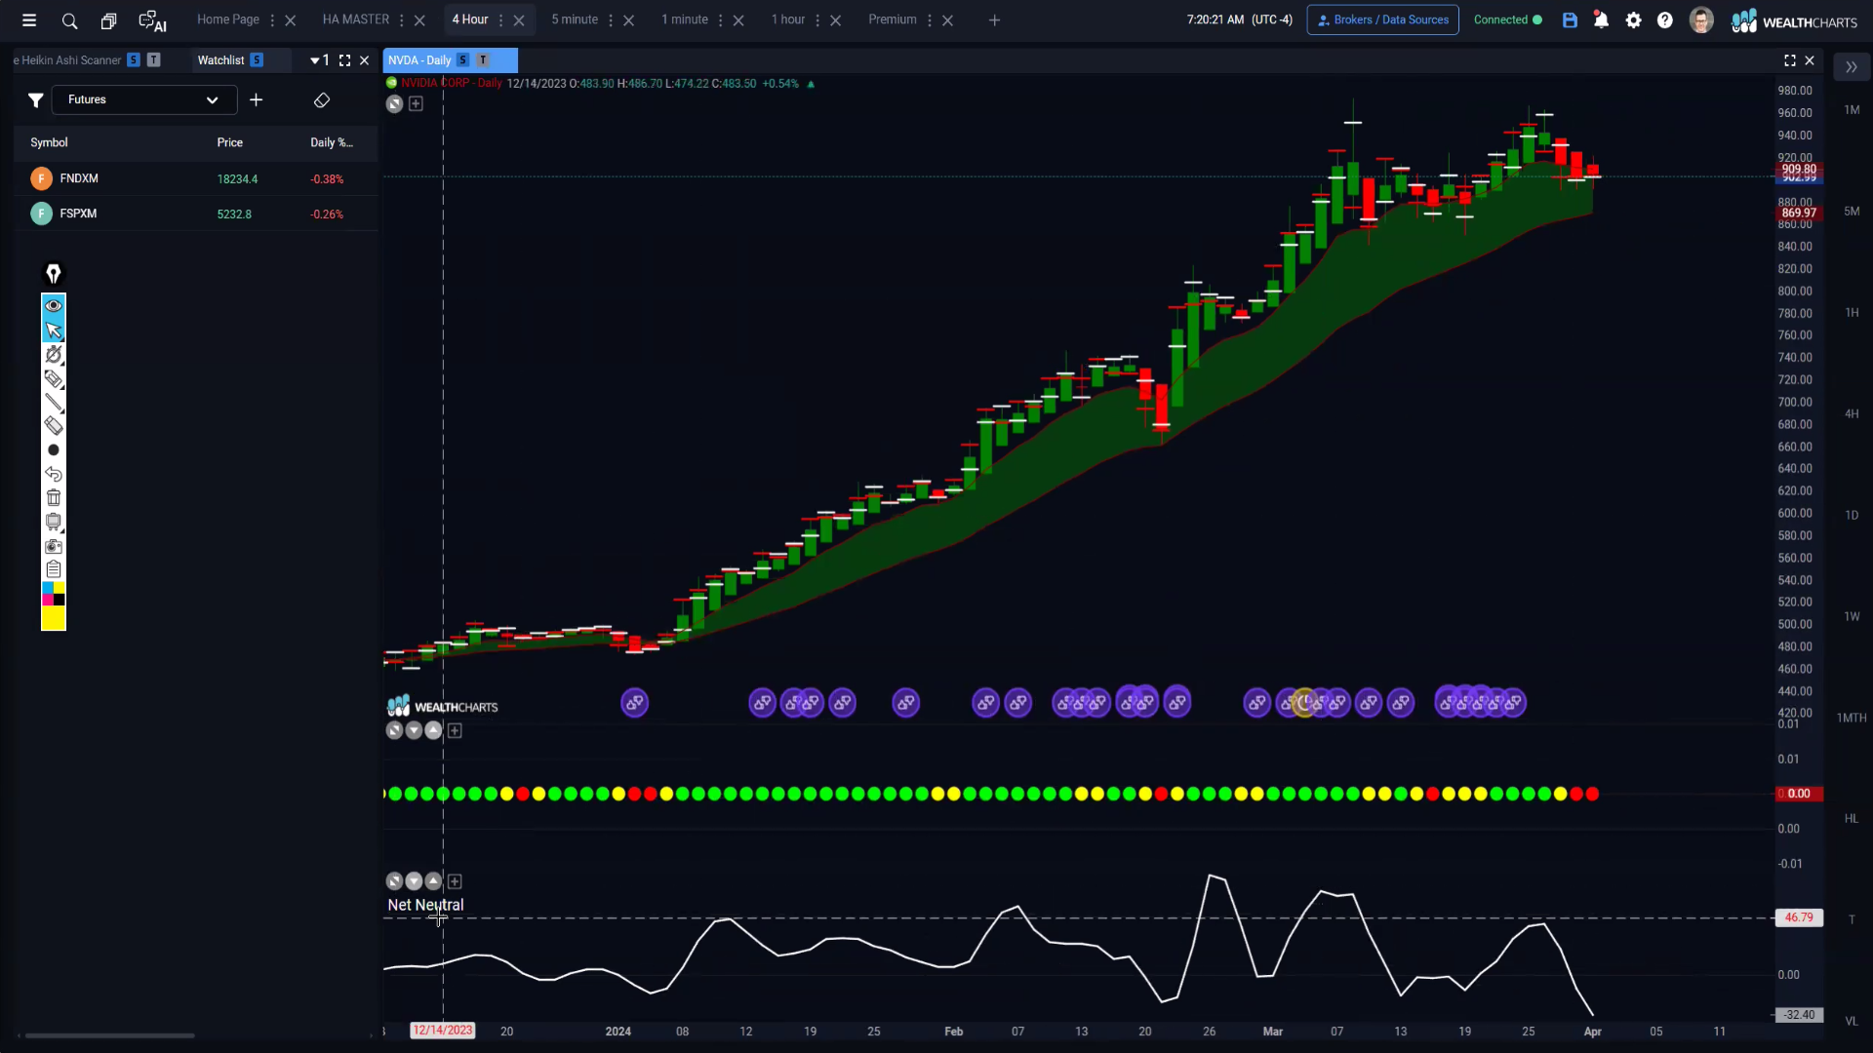Switch to the Premium tab

tap(893, 19)
